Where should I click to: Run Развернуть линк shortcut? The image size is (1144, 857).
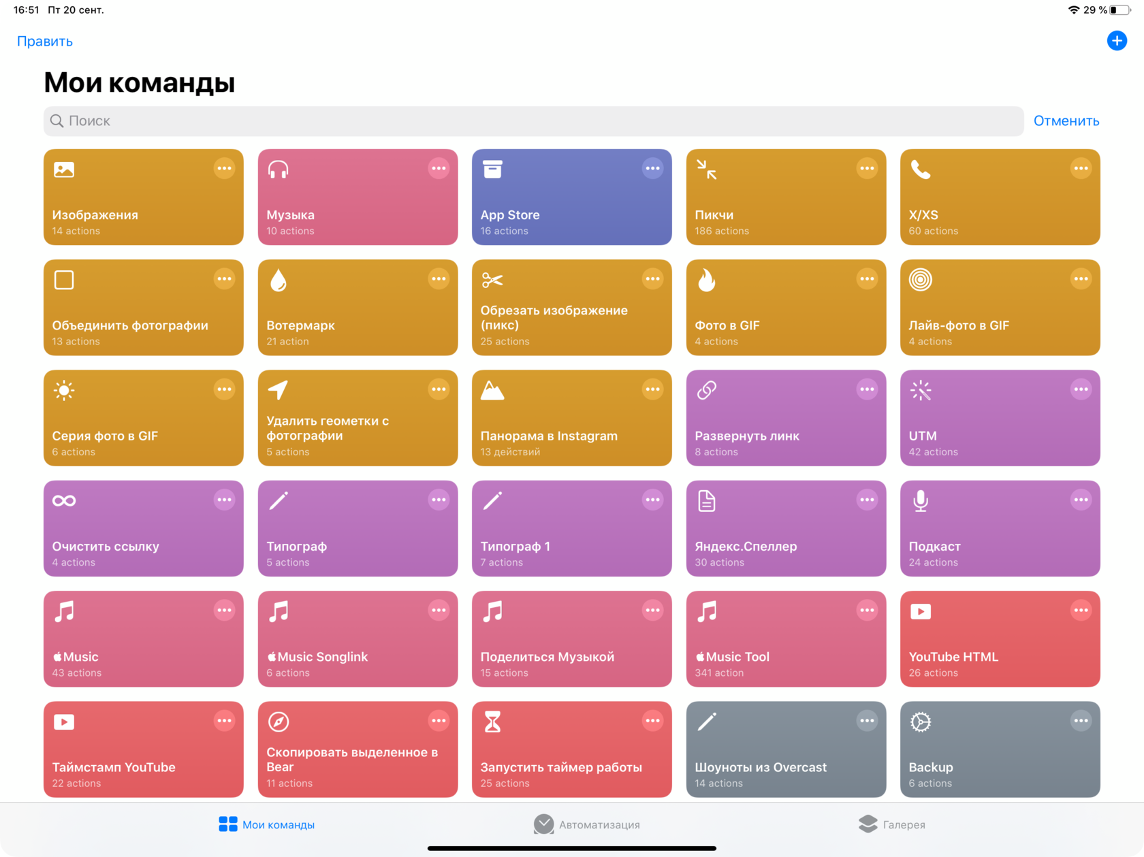tap(786, 418)
